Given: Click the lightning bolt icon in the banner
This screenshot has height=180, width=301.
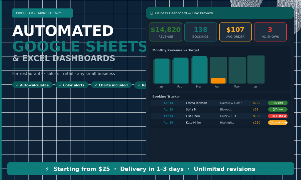Looking at the screenshot, I should point(47,169).
